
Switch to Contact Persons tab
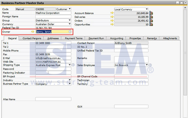point(32,38)
